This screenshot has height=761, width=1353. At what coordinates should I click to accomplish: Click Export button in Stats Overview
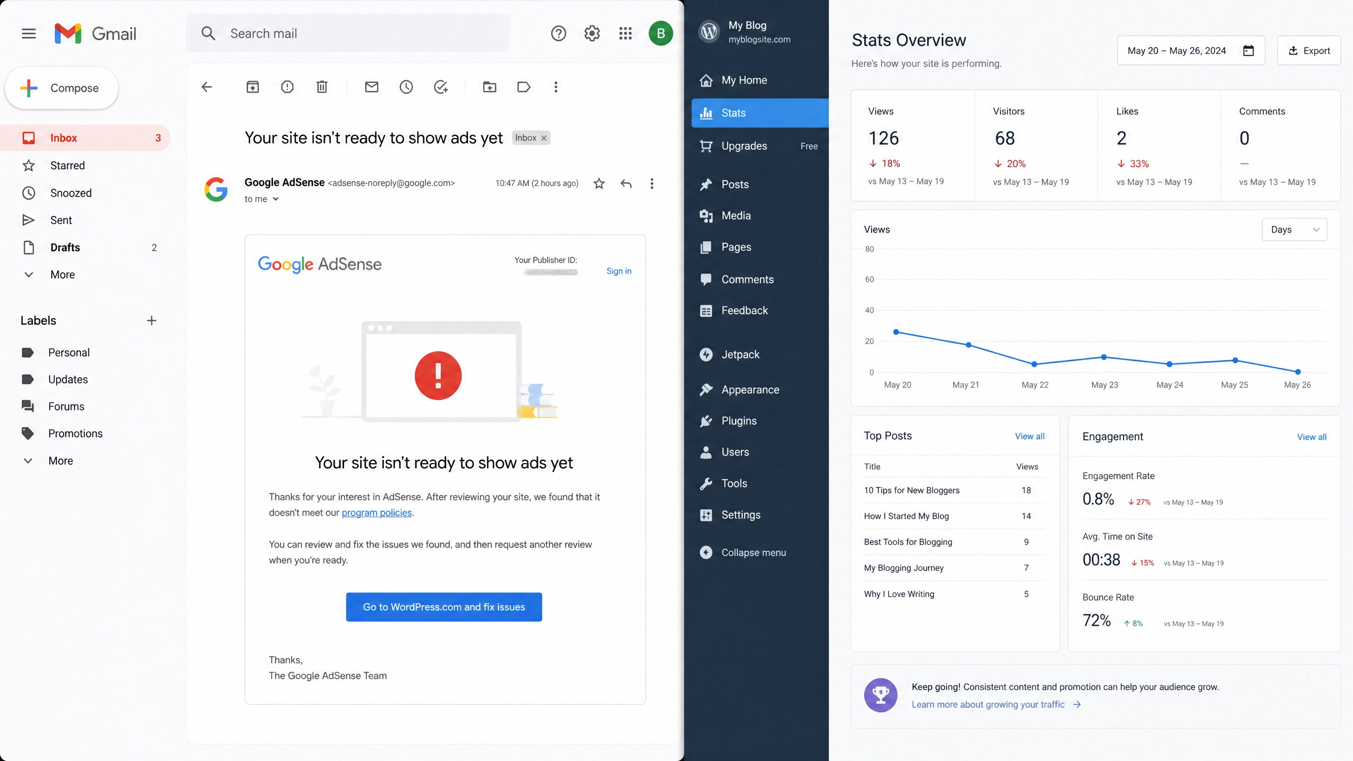[1309, 51]
